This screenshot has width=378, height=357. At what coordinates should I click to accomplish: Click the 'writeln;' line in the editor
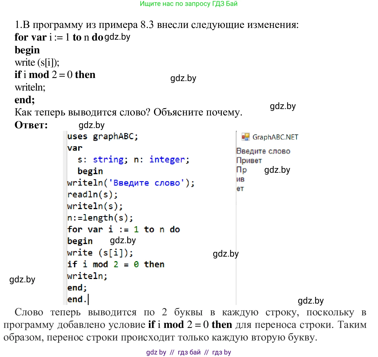pyautogui.click(x=87, y=276)
